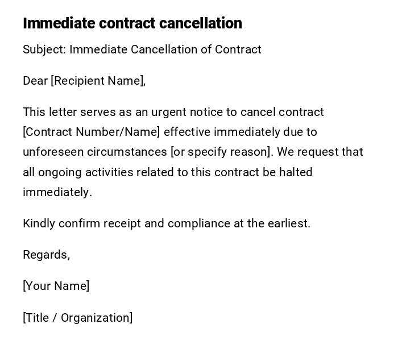398x353 pixels.
Task: Click the word "Dear" in greeting
Action: [x=35, y=81]
